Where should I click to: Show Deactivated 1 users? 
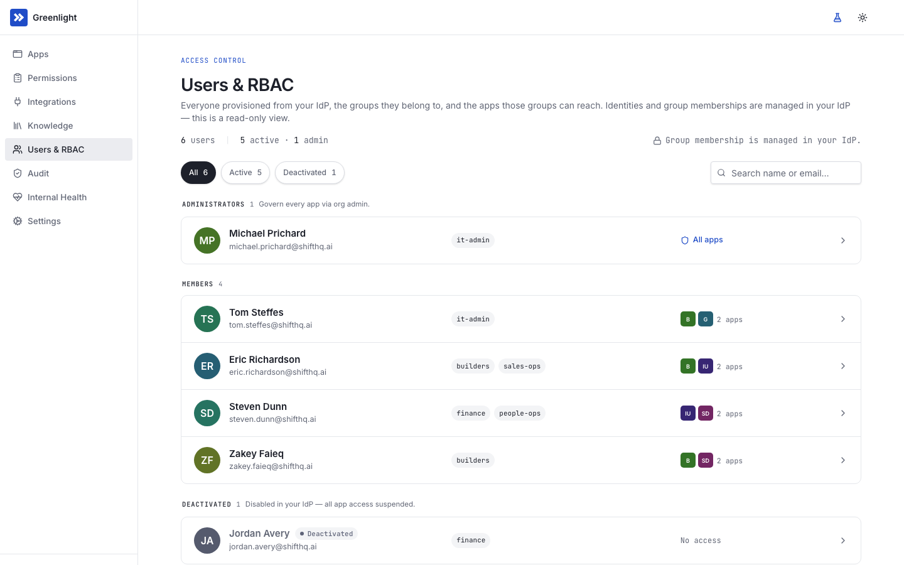pos(309,173)
